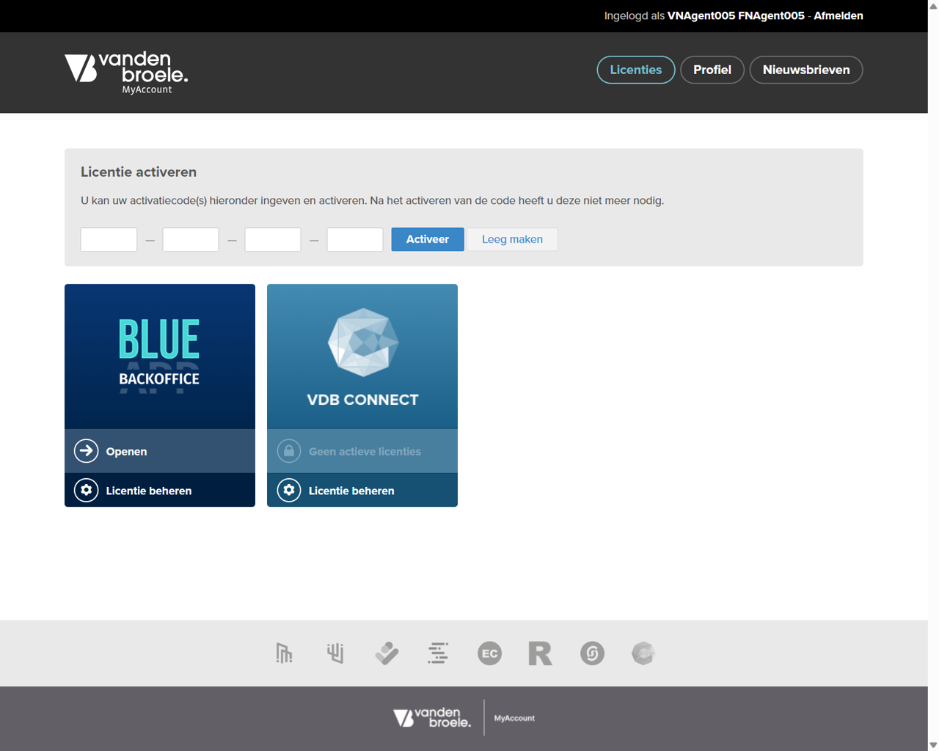Click the gear icon on the VDB Connect tile
Viewport: 939px width, 751px height.
pyautogui.click(x=289, y=490)
